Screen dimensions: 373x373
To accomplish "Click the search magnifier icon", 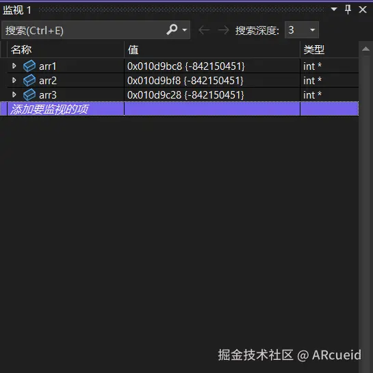I will tap(172, 29).
